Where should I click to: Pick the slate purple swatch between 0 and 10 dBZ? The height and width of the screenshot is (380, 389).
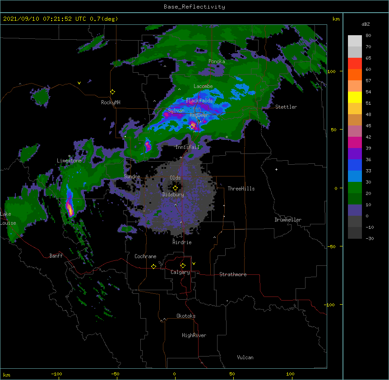355,210
